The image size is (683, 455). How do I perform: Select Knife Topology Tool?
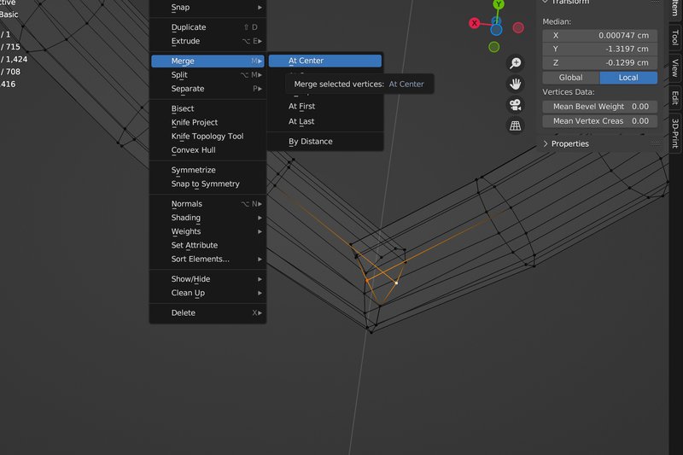coord(207,137)
